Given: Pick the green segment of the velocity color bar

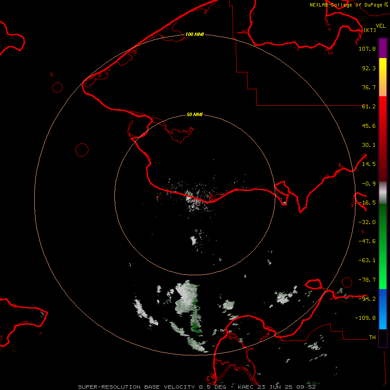Looking at the screenshot, I should click(383, 246).
